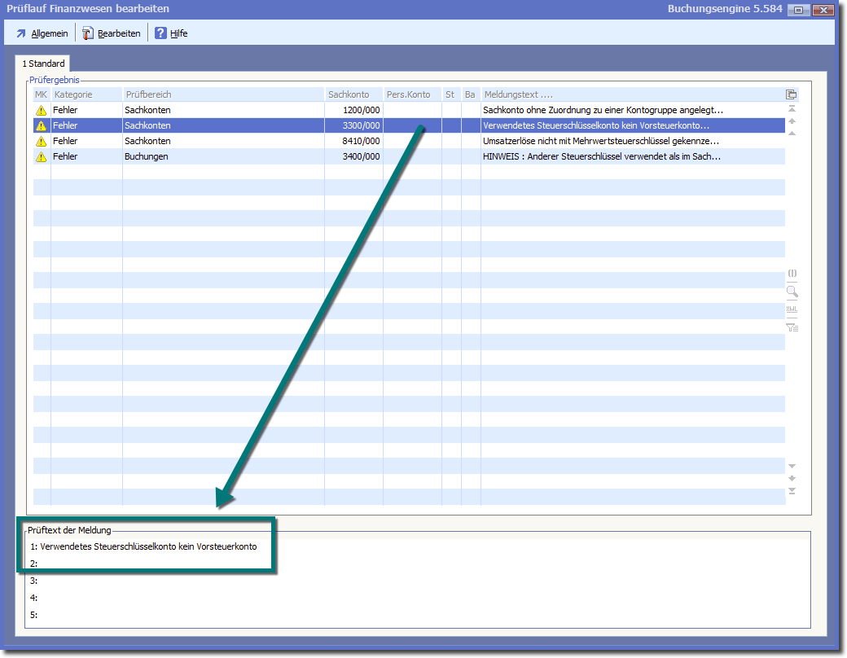Click the magnifier search icon beside the table
Image resolution: width=847 pixels, height=658 pixels.
click(792, 292)
